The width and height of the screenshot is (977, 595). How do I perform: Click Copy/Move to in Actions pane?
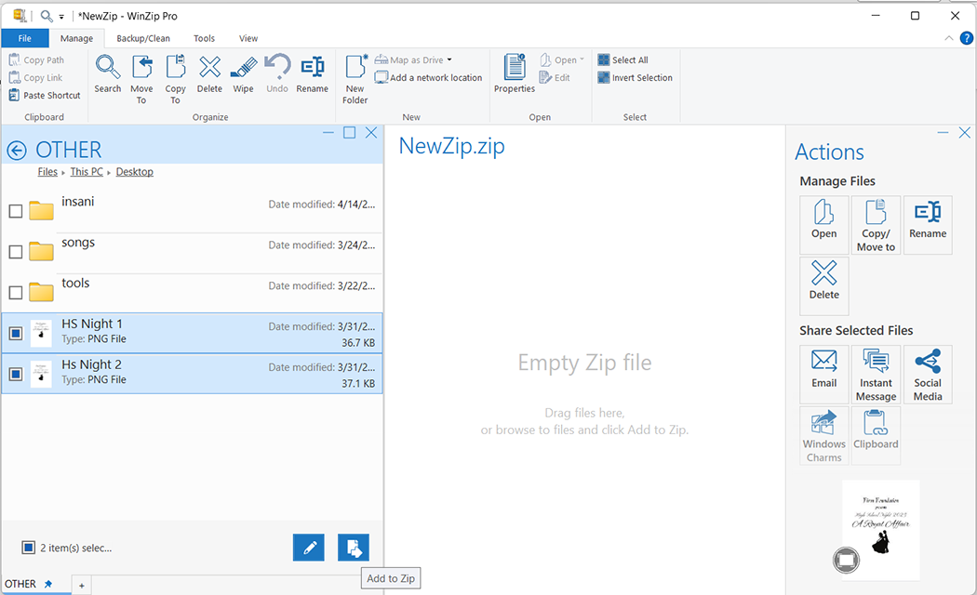(876, 225)
